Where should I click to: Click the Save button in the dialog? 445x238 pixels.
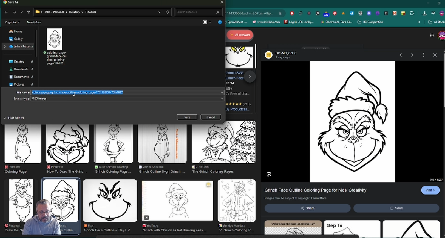187,117
